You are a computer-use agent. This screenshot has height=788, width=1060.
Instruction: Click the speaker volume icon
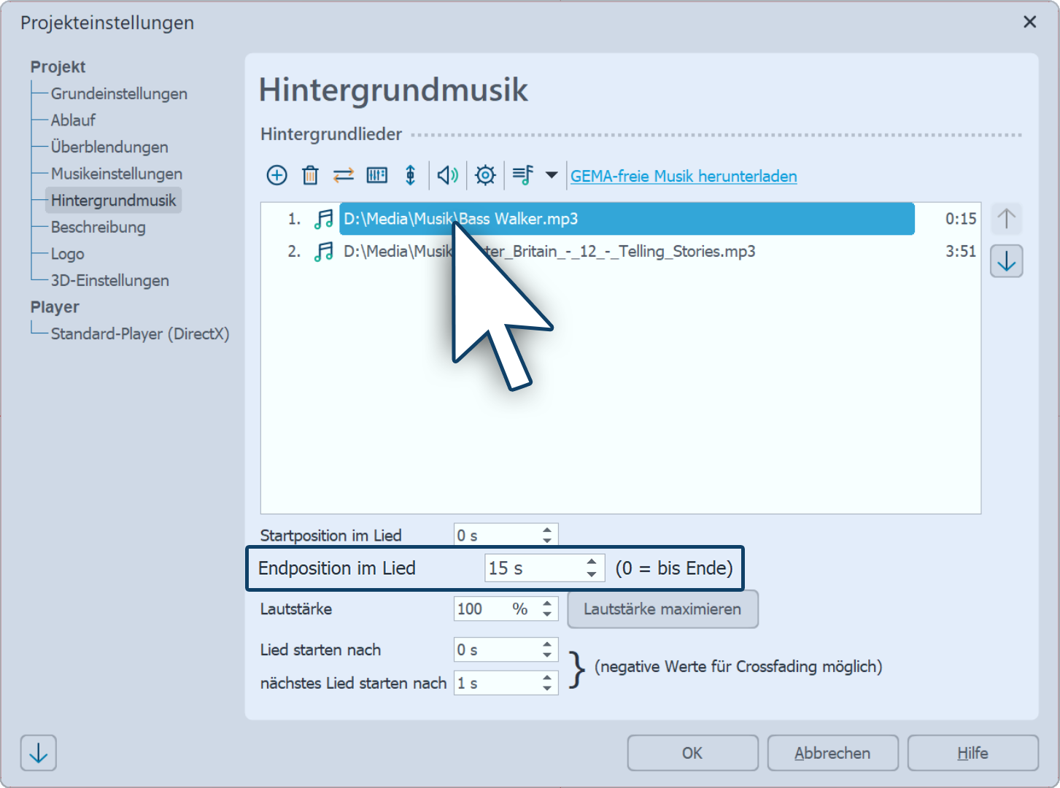click(447, 175)
